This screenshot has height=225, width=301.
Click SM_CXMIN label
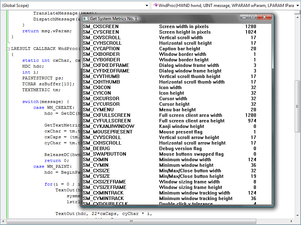(95, 160)
